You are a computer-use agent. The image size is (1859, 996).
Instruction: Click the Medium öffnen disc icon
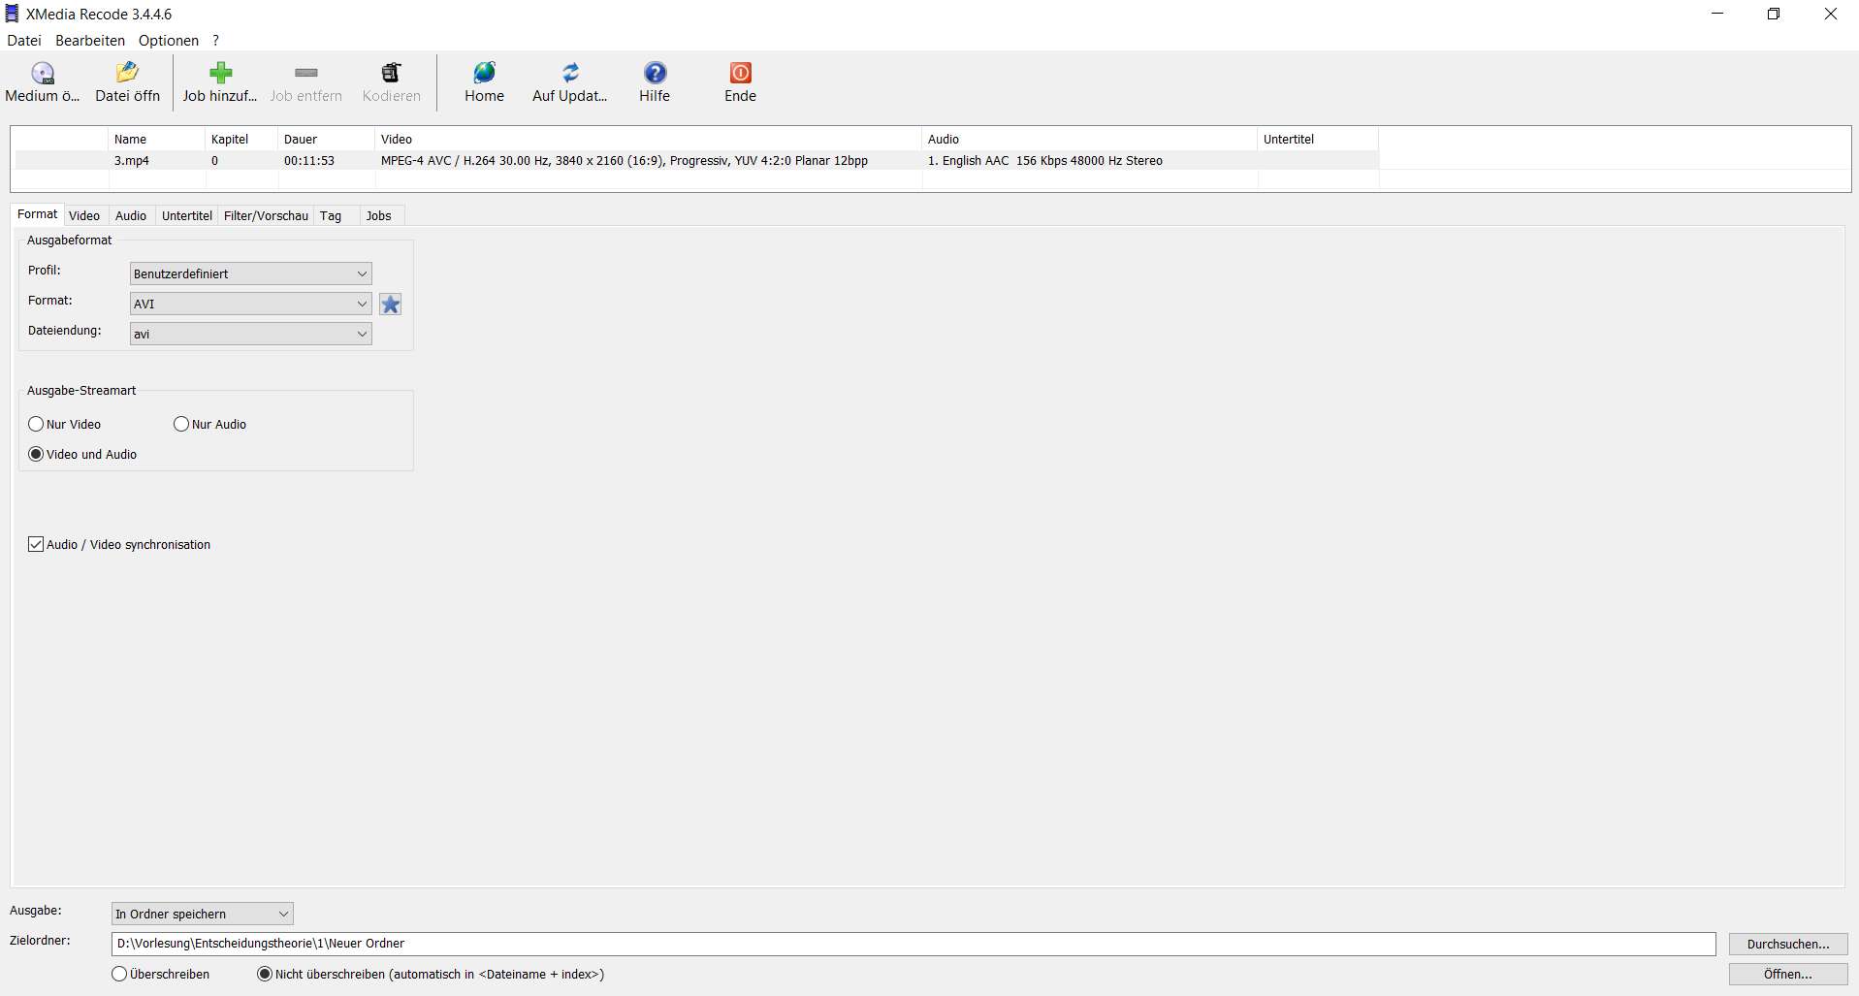click(x=43, y=73)
